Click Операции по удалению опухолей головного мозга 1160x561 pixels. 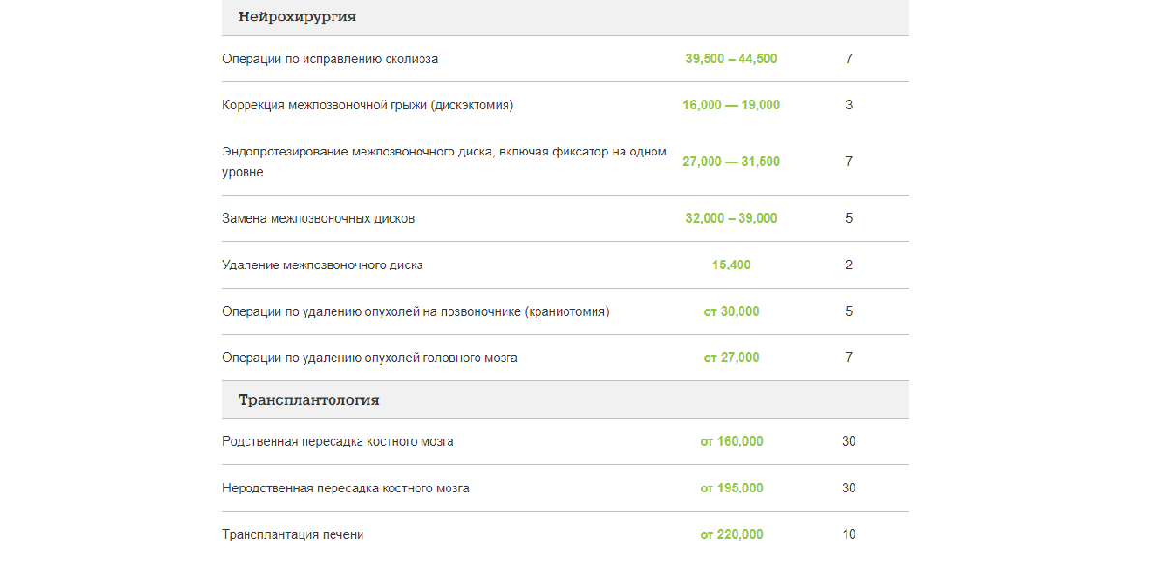369,358
